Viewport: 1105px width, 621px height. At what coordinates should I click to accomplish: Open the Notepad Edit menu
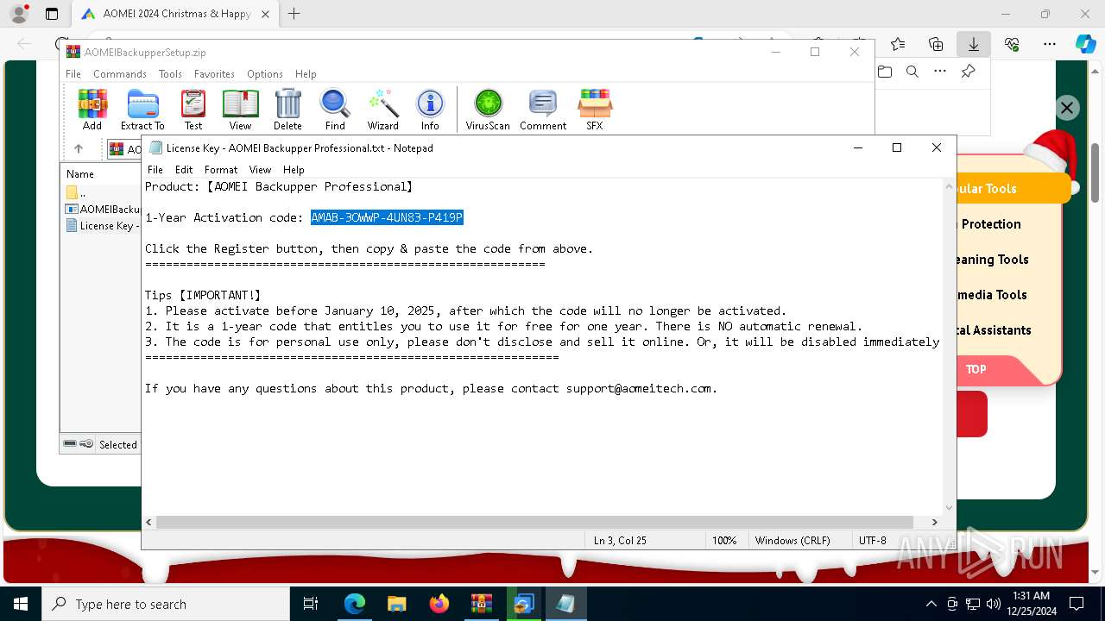coord(184,170)
